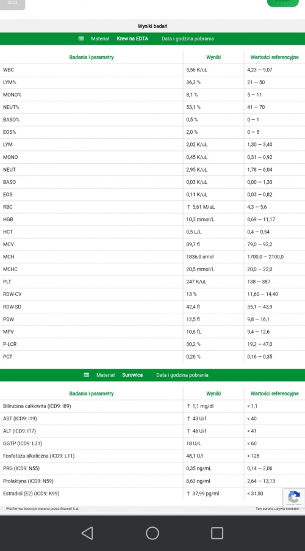The height and width of the screenshot is (551, 305).
Task: Tap the Android home circle button
Action: point(152,533)
